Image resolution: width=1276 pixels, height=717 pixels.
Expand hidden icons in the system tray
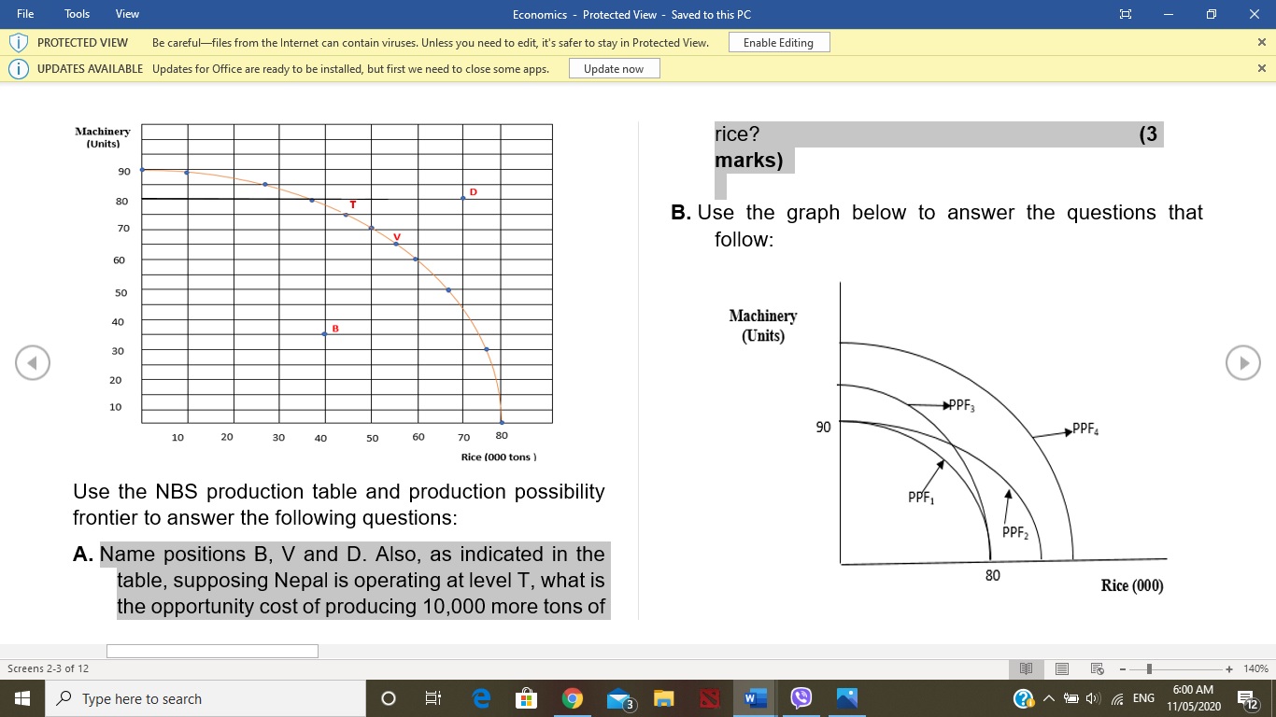pos(1048,697)
